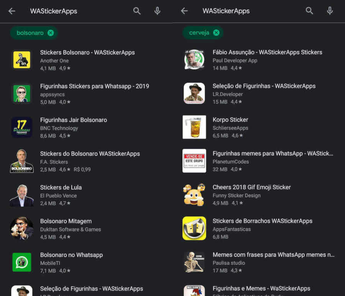Tap search icon on bolsonaro results screen

click(137, 11)
